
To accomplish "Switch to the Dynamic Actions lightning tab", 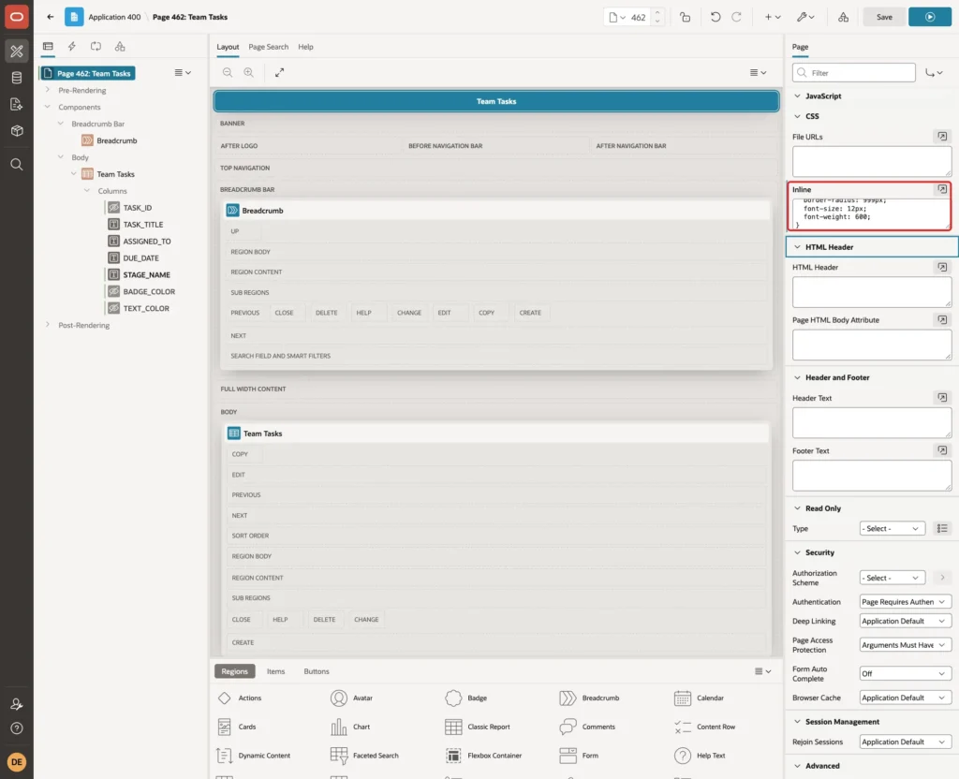I will point(71,47).
